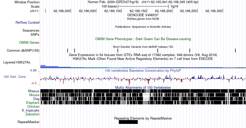
Task: Click dbSNP variant tick left of 62,166,200
Action: tap(158, 50)
